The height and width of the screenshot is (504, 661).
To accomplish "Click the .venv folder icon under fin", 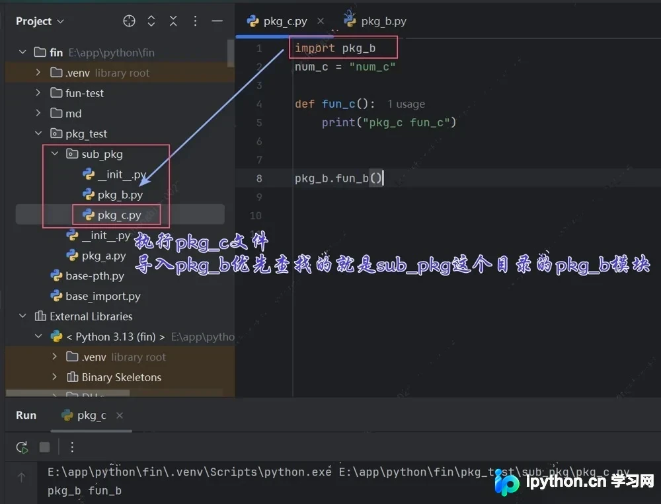I will tap(56, 73).
